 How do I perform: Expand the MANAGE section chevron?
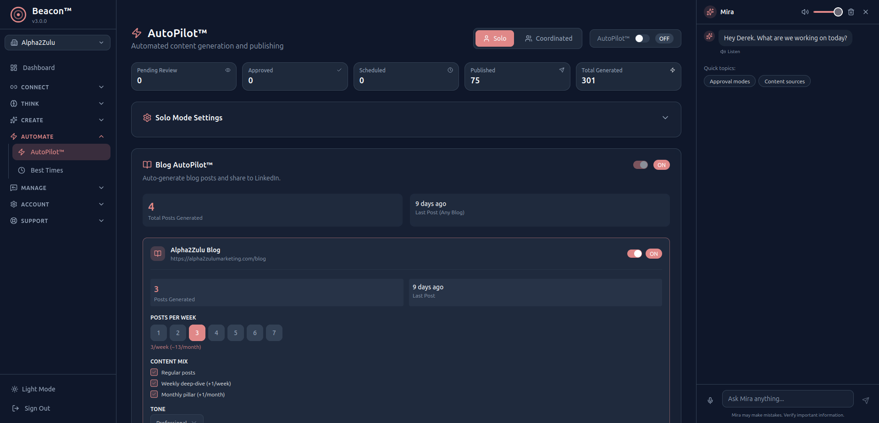click(101, 188)
